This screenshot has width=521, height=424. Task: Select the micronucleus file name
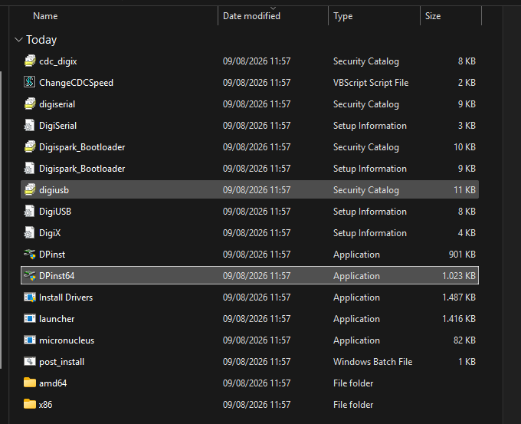pos(67,340)
